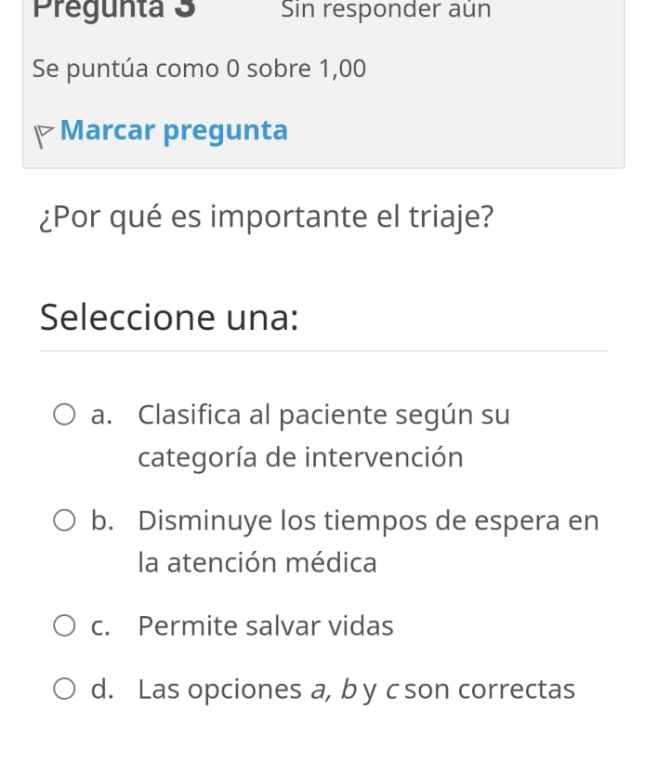658x775 pixels.
Task: Click the option letter d
Action: pyautogui.click(x=99, y=689)
